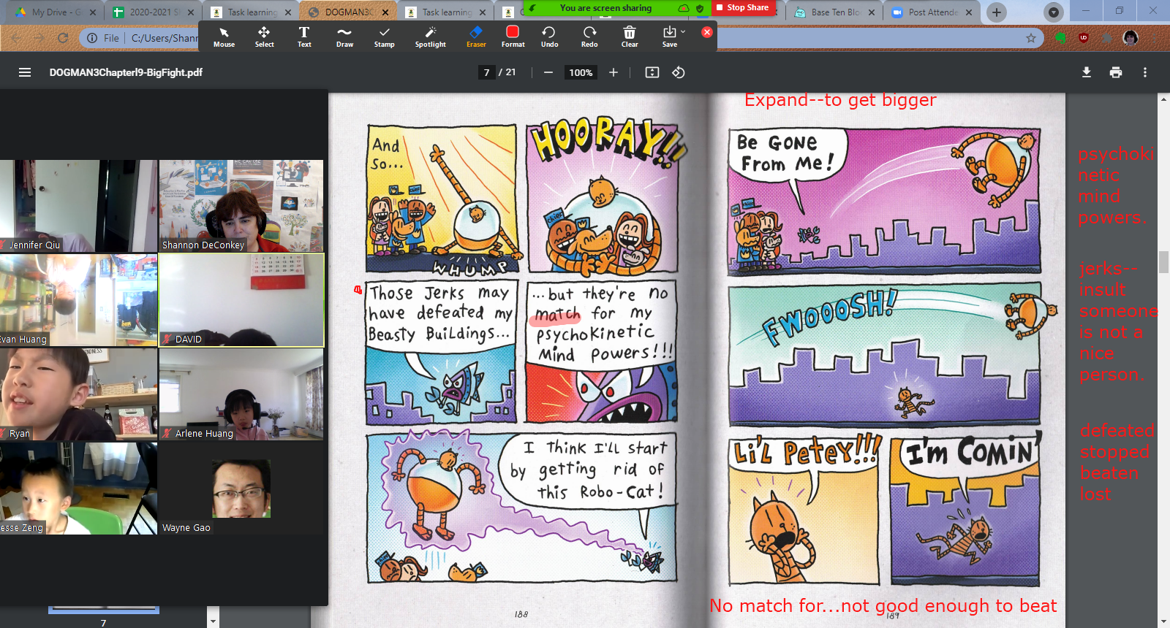Click the PDF vertical scrollbar thumb
The height and width of the screenshot is (628, 1170).
(x=1163, y=261)
